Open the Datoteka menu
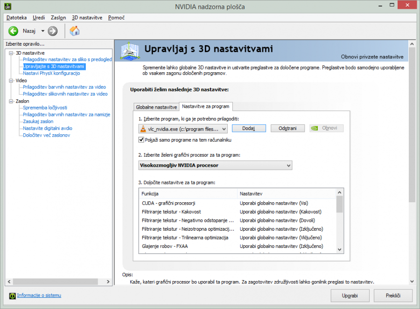The height and width of the screenshot is (309, 420). click(x=17, y=18)
